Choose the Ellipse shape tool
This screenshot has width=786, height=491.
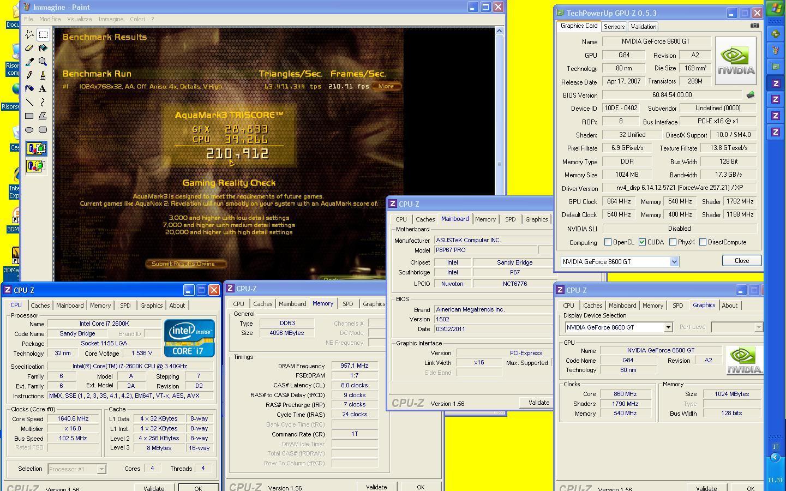click(29, 129)
